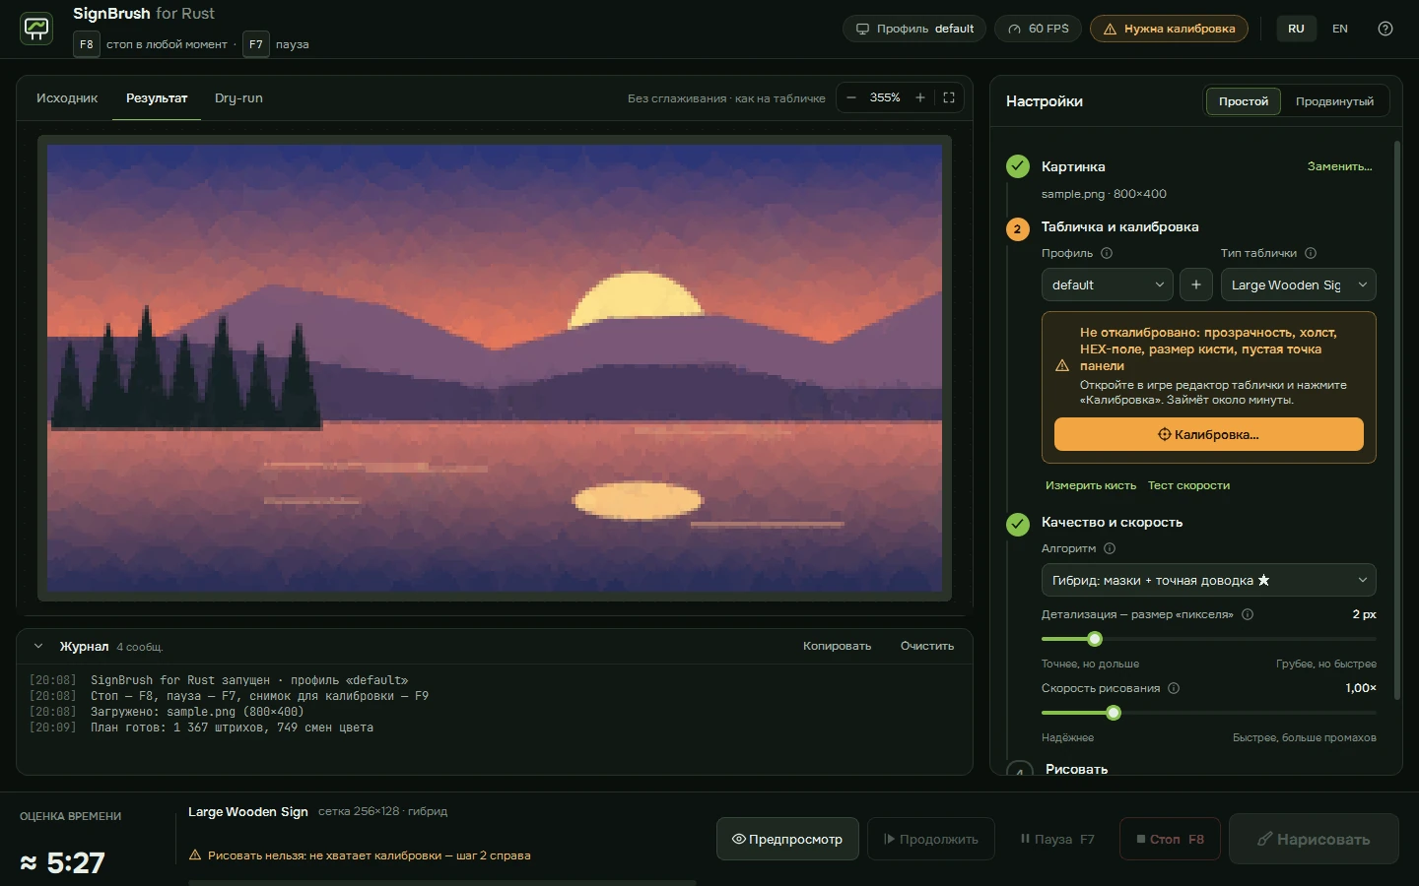Viewport: 1419px width, 886px height.
Task: Open the help question mark icon
Action: [x=1385, y=29]
